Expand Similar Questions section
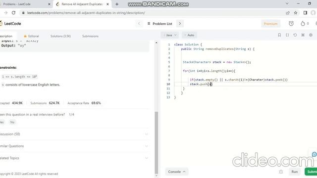Viewport: 317px width, 178px height. [x=74, y=146]
